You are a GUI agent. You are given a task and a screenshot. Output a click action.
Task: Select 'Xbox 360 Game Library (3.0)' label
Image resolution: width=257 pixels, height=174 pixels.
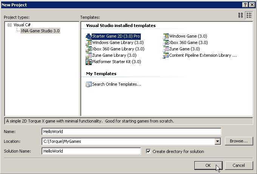pos(118,49)
